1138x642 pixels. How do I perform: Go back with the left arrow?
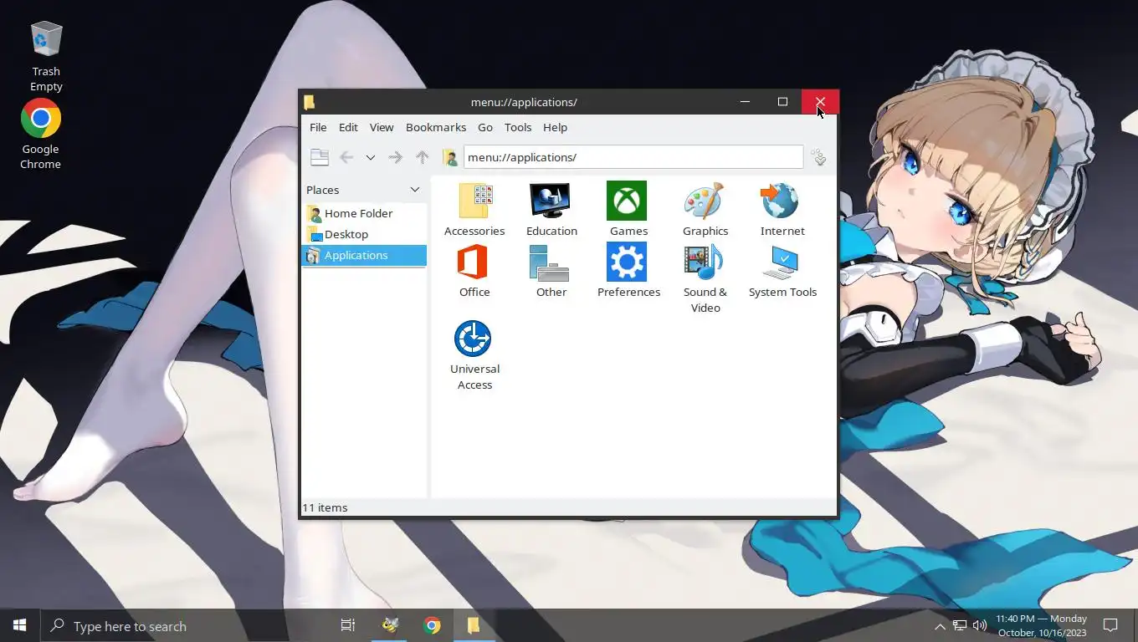pos(346,157)
